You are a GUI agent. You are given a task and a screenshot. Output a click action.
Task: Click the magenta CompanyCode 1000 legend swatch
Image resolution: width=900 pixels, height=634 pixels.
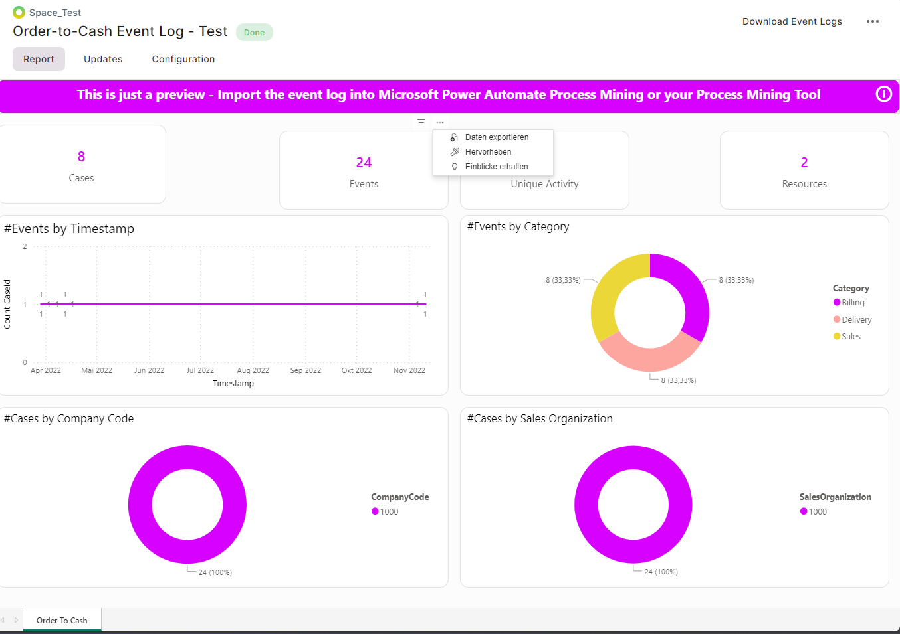pos(375,511)
